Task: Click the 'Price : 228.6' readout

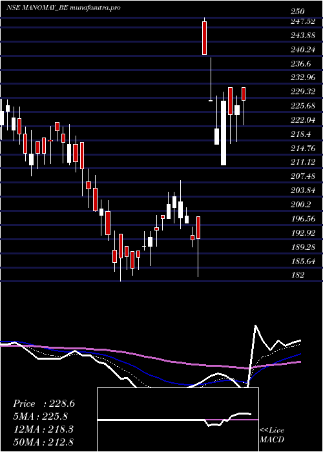Action: (x=44, y=404)
